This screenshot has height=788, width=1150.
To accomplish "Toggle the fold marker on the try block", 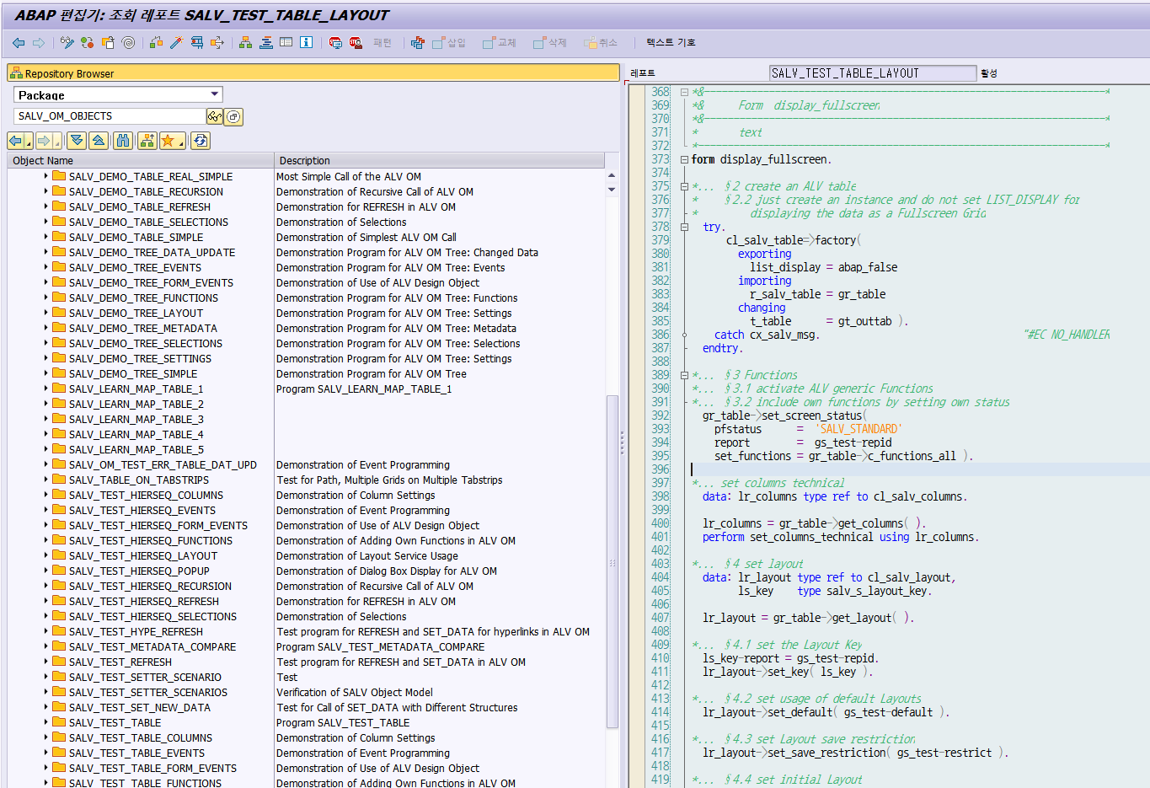I will tap(684, 227).
